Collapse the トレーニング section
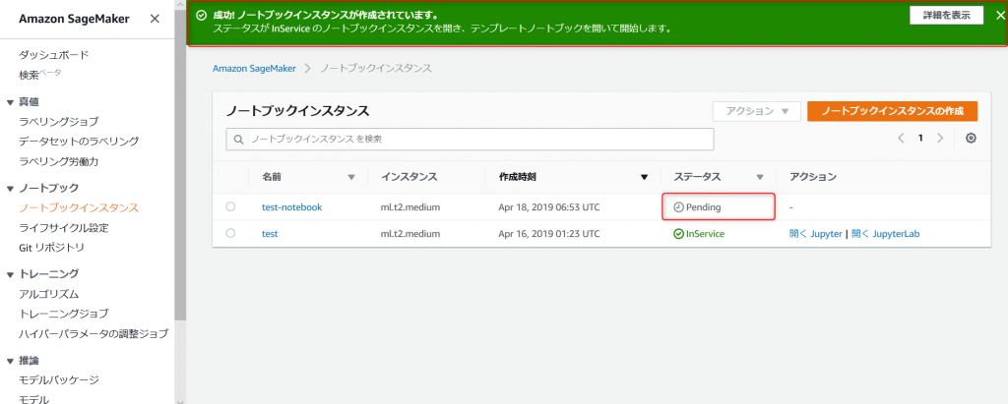 [x=10, y=274]
